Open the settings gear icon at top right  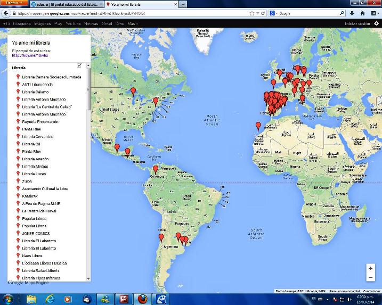tap(376, 23)
